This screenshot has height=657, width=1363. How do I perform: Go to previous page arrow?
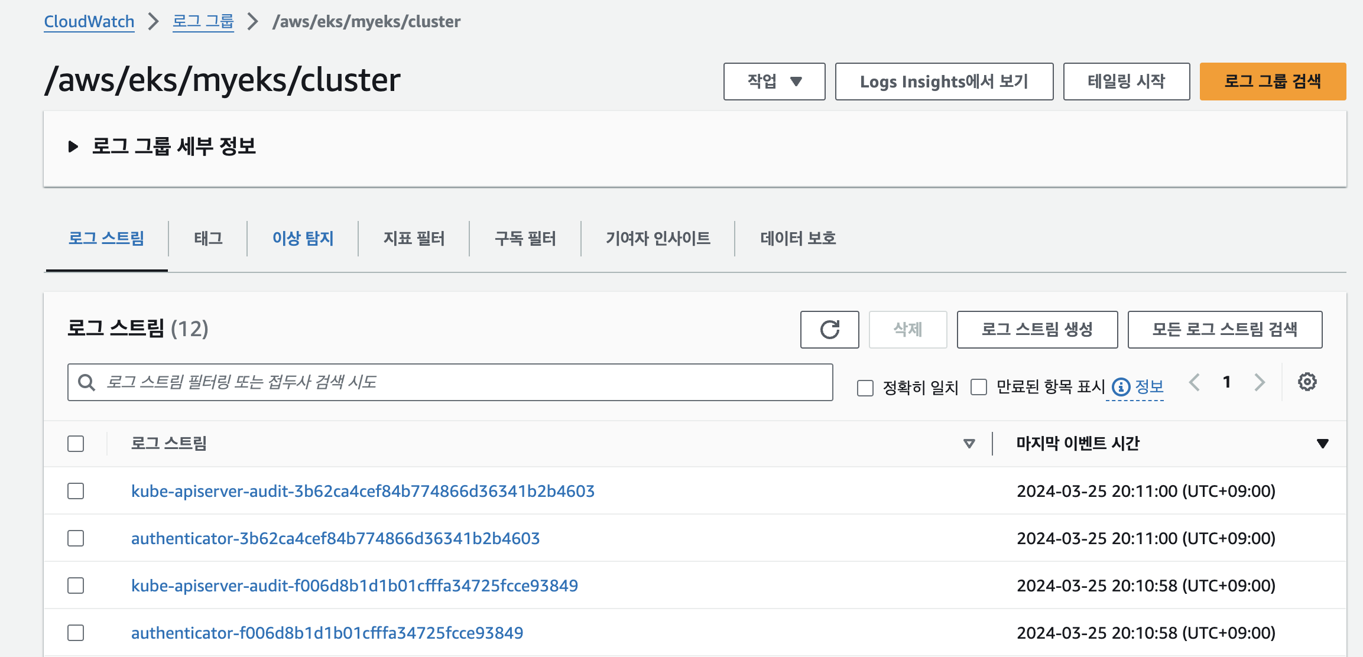pyautogui.click(x=1195, y=382)
